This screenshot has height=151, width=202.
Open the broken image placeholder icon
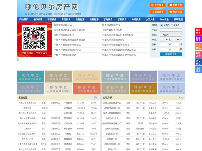(x=18, y=60)
